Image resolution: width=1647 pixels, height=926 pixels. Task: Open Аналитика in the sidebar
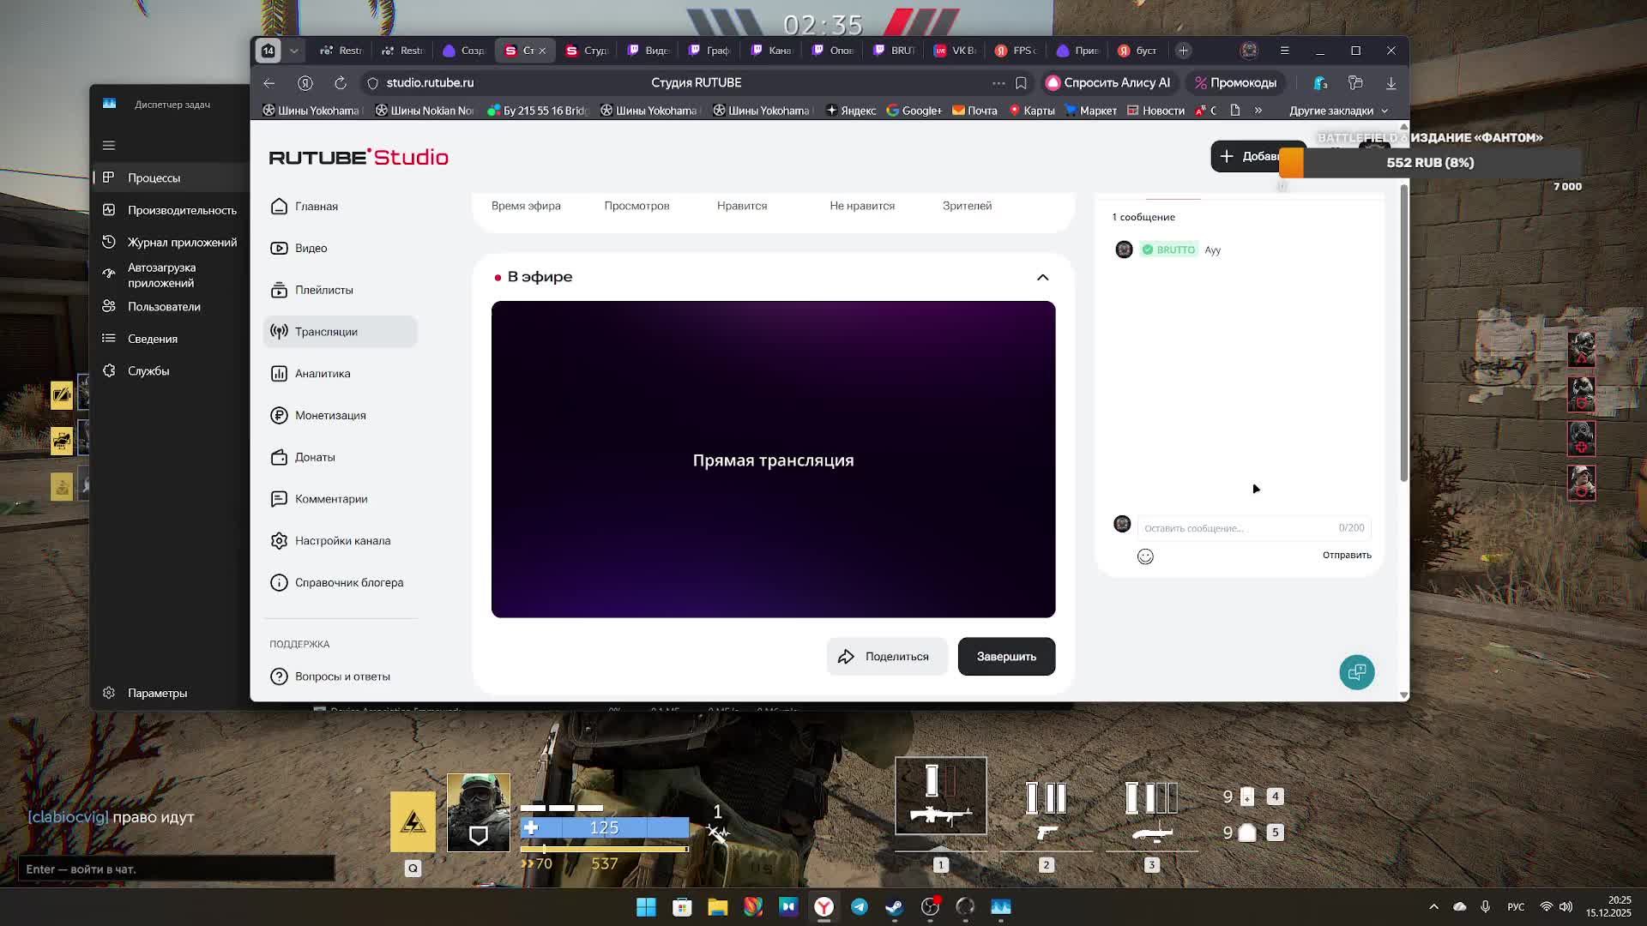pyautogui.click(x=323, y=374)
